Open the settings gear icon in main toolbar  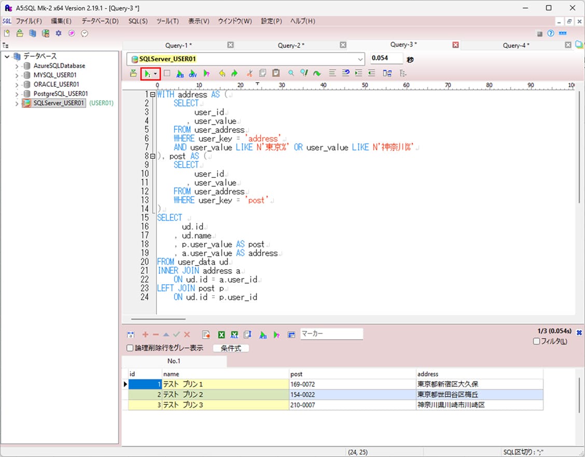point(59,33)
